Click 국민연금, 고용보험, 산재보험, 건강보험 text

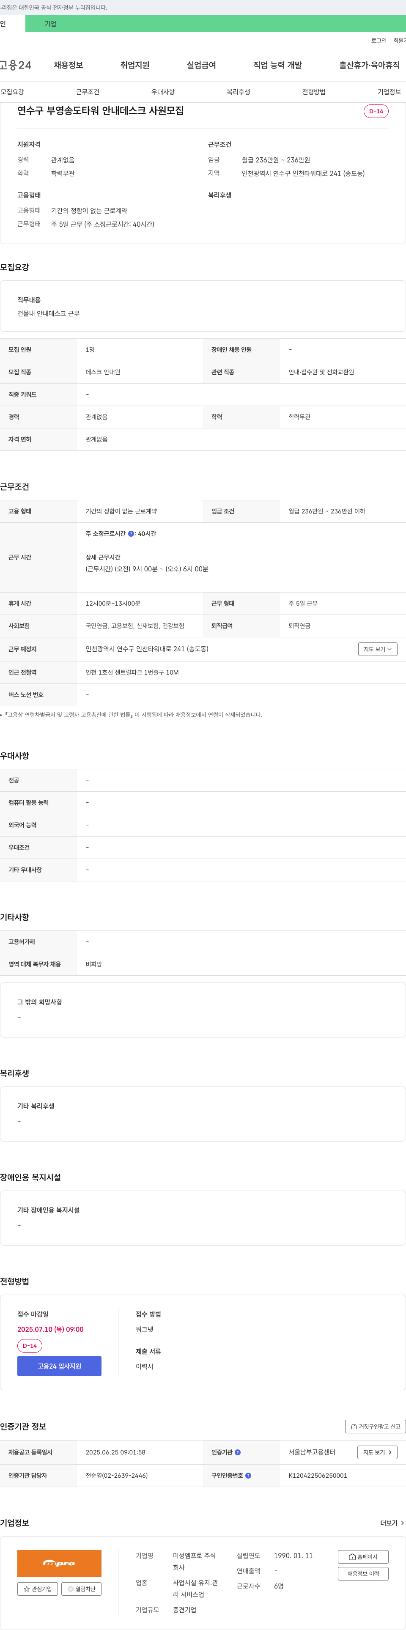coord(135,626)
